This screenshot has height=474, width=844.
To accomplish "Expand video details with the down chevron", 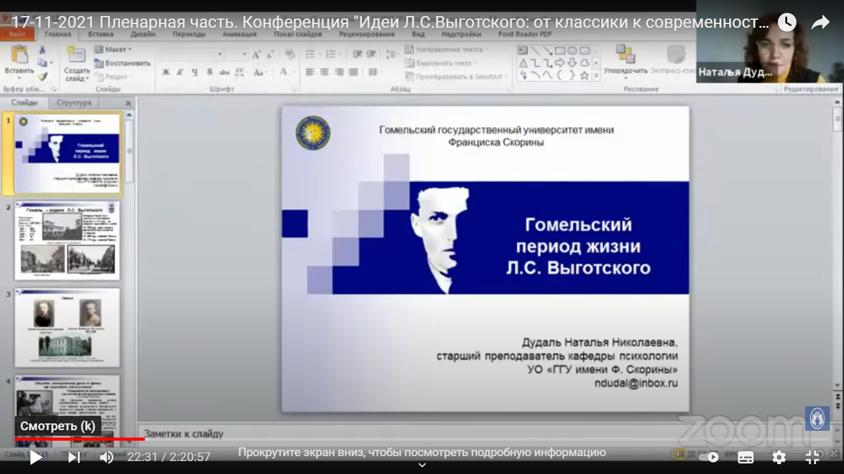I will [422, 465].
